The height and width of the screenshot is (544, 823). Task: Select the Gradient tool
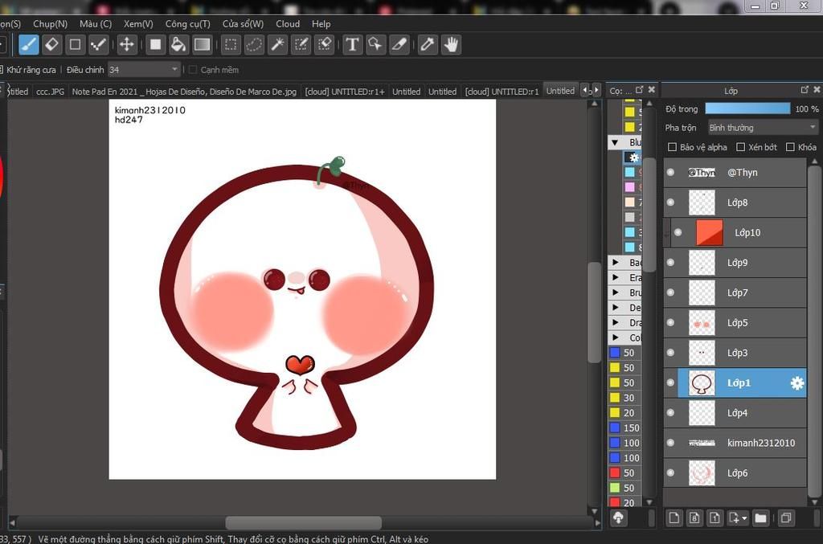[202, 45]
